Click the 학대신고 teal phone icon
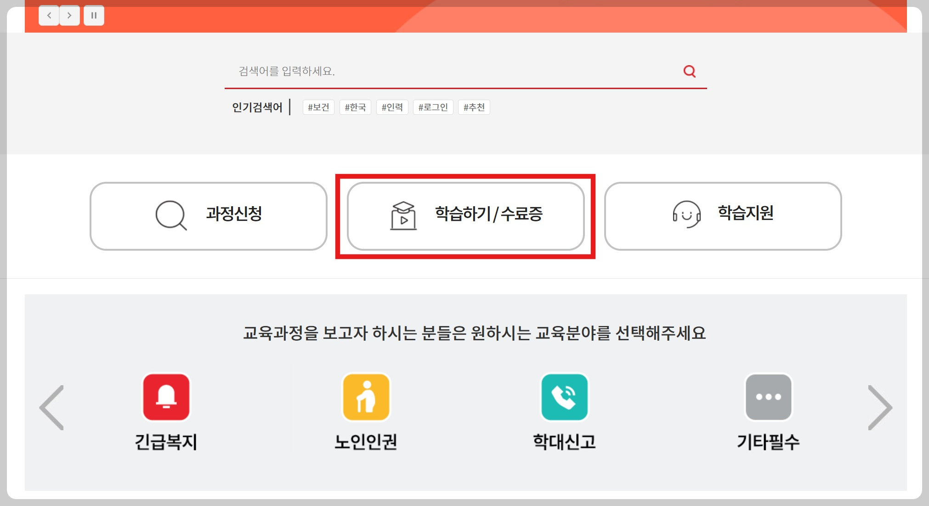Viewport: 929px width, 506px height. coord(564,397)
